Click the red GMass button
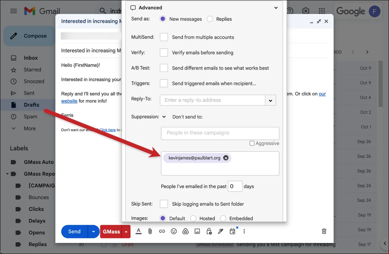The height and width of the screenshot is (254, 389). [111, 232]
